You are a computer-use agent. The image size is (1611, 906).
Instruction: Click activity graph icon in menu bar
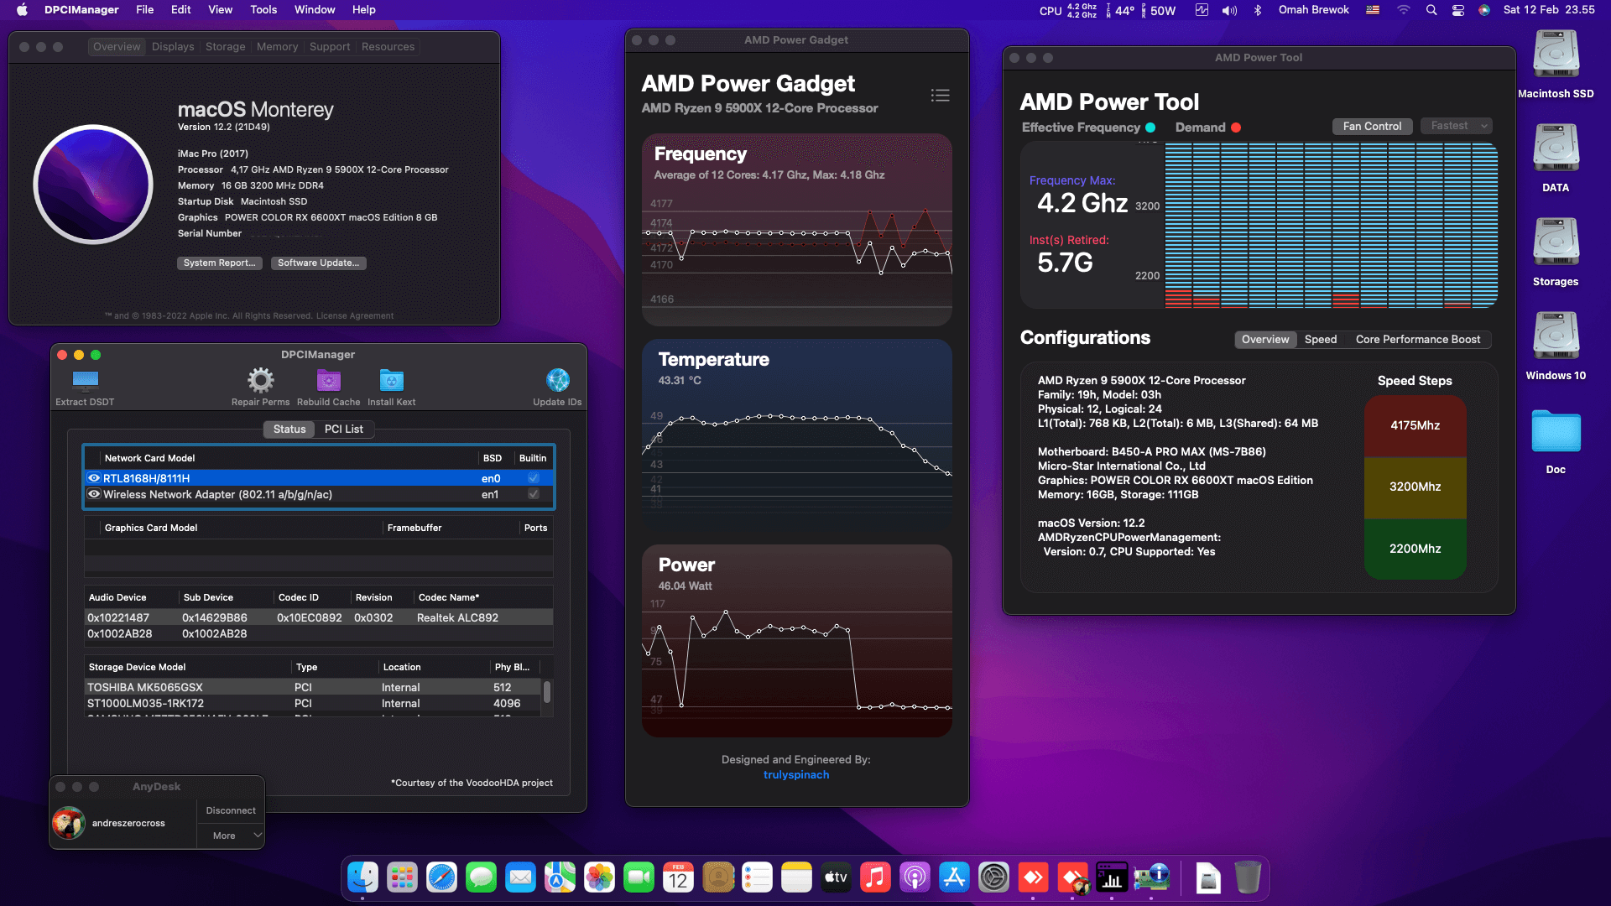pyautogui.click(x=1202, y=10)
